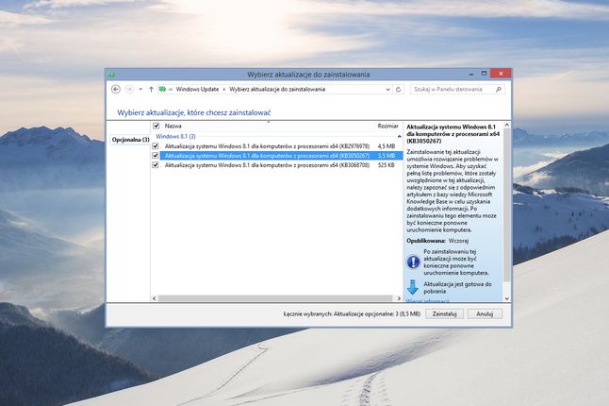Image resolution: width=609 pixels, height=406 pixels.
Task: Click the Zainstaluj button
Action: pos(444,313)
